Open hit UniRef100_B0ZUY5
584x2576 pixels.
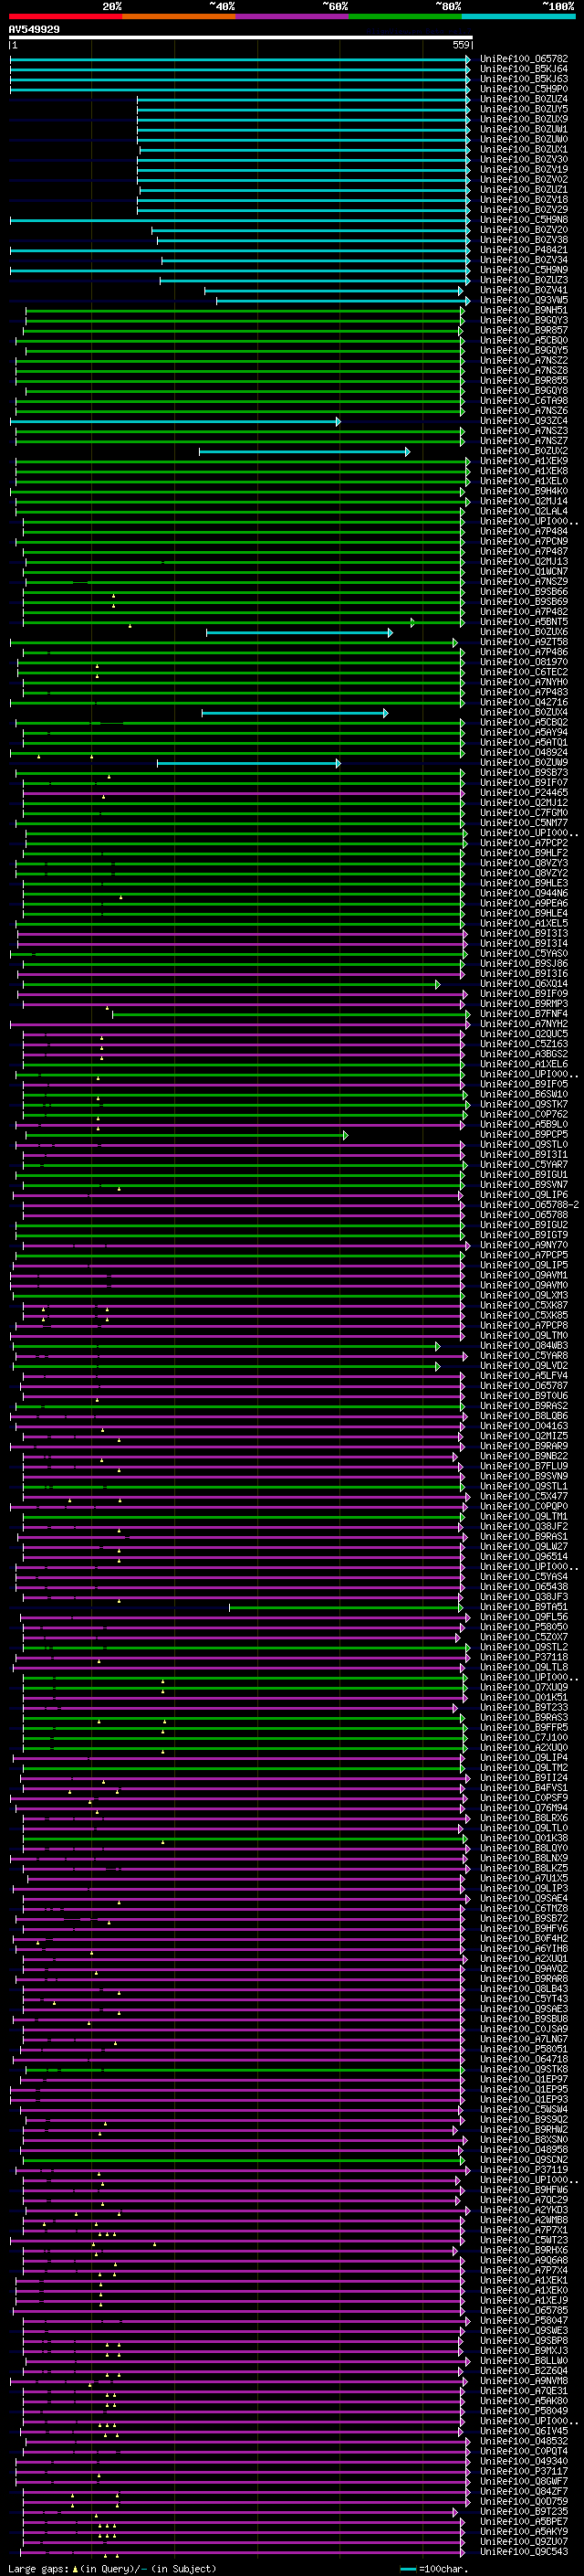(x=524, y=109)
